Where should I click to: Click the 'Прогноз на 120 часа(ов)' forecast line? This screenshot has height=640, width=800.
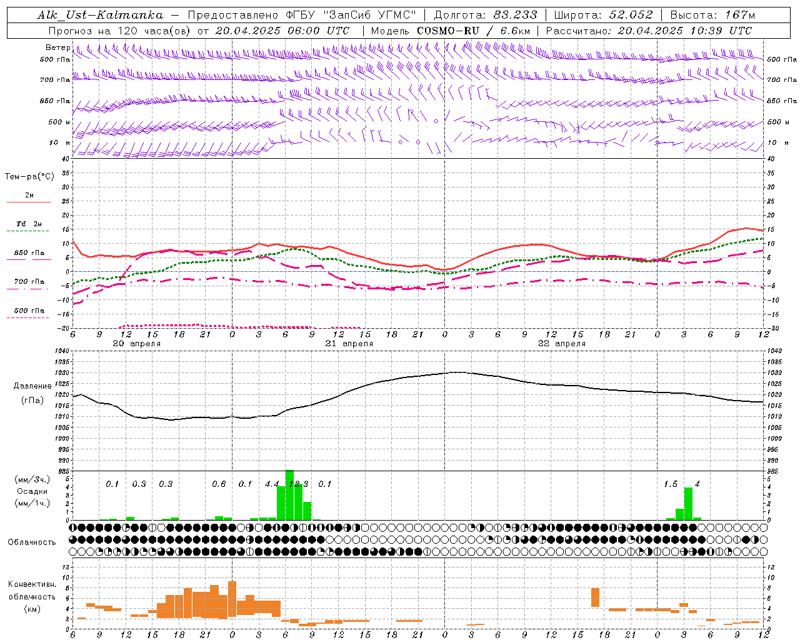point(120,31)
